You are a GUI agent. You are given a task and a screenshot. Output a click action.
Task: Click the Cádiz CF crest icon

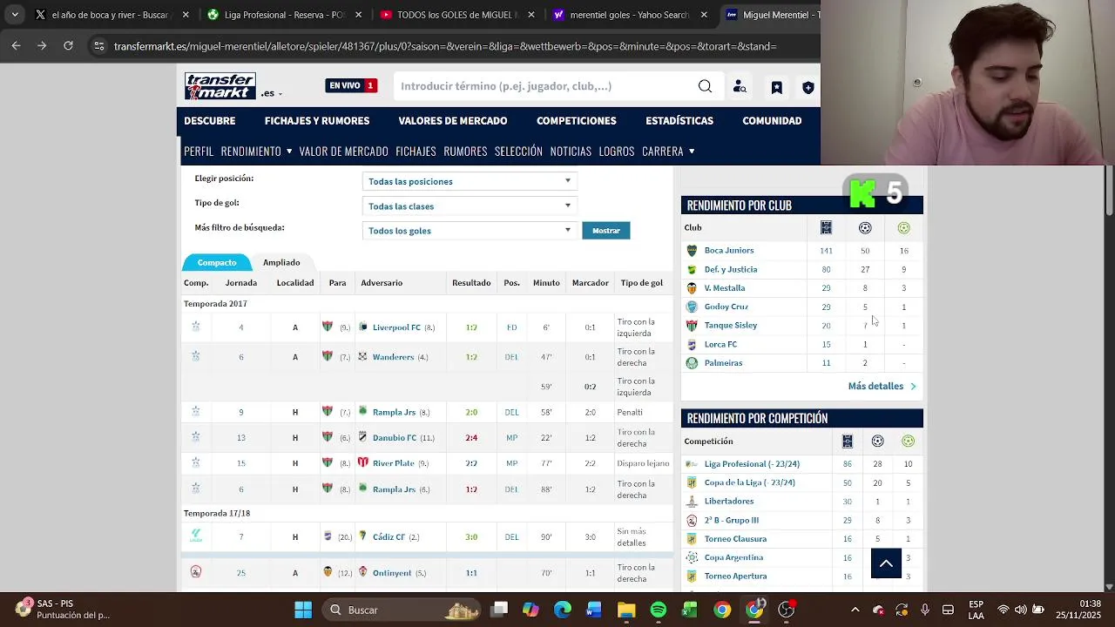[x=363, y=536]
